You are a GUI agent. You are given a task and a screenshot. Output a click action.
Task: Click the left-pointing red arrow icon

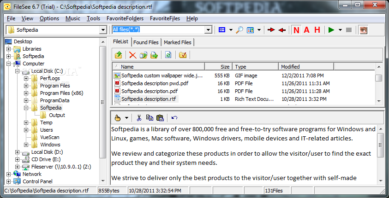pos(282,30)
